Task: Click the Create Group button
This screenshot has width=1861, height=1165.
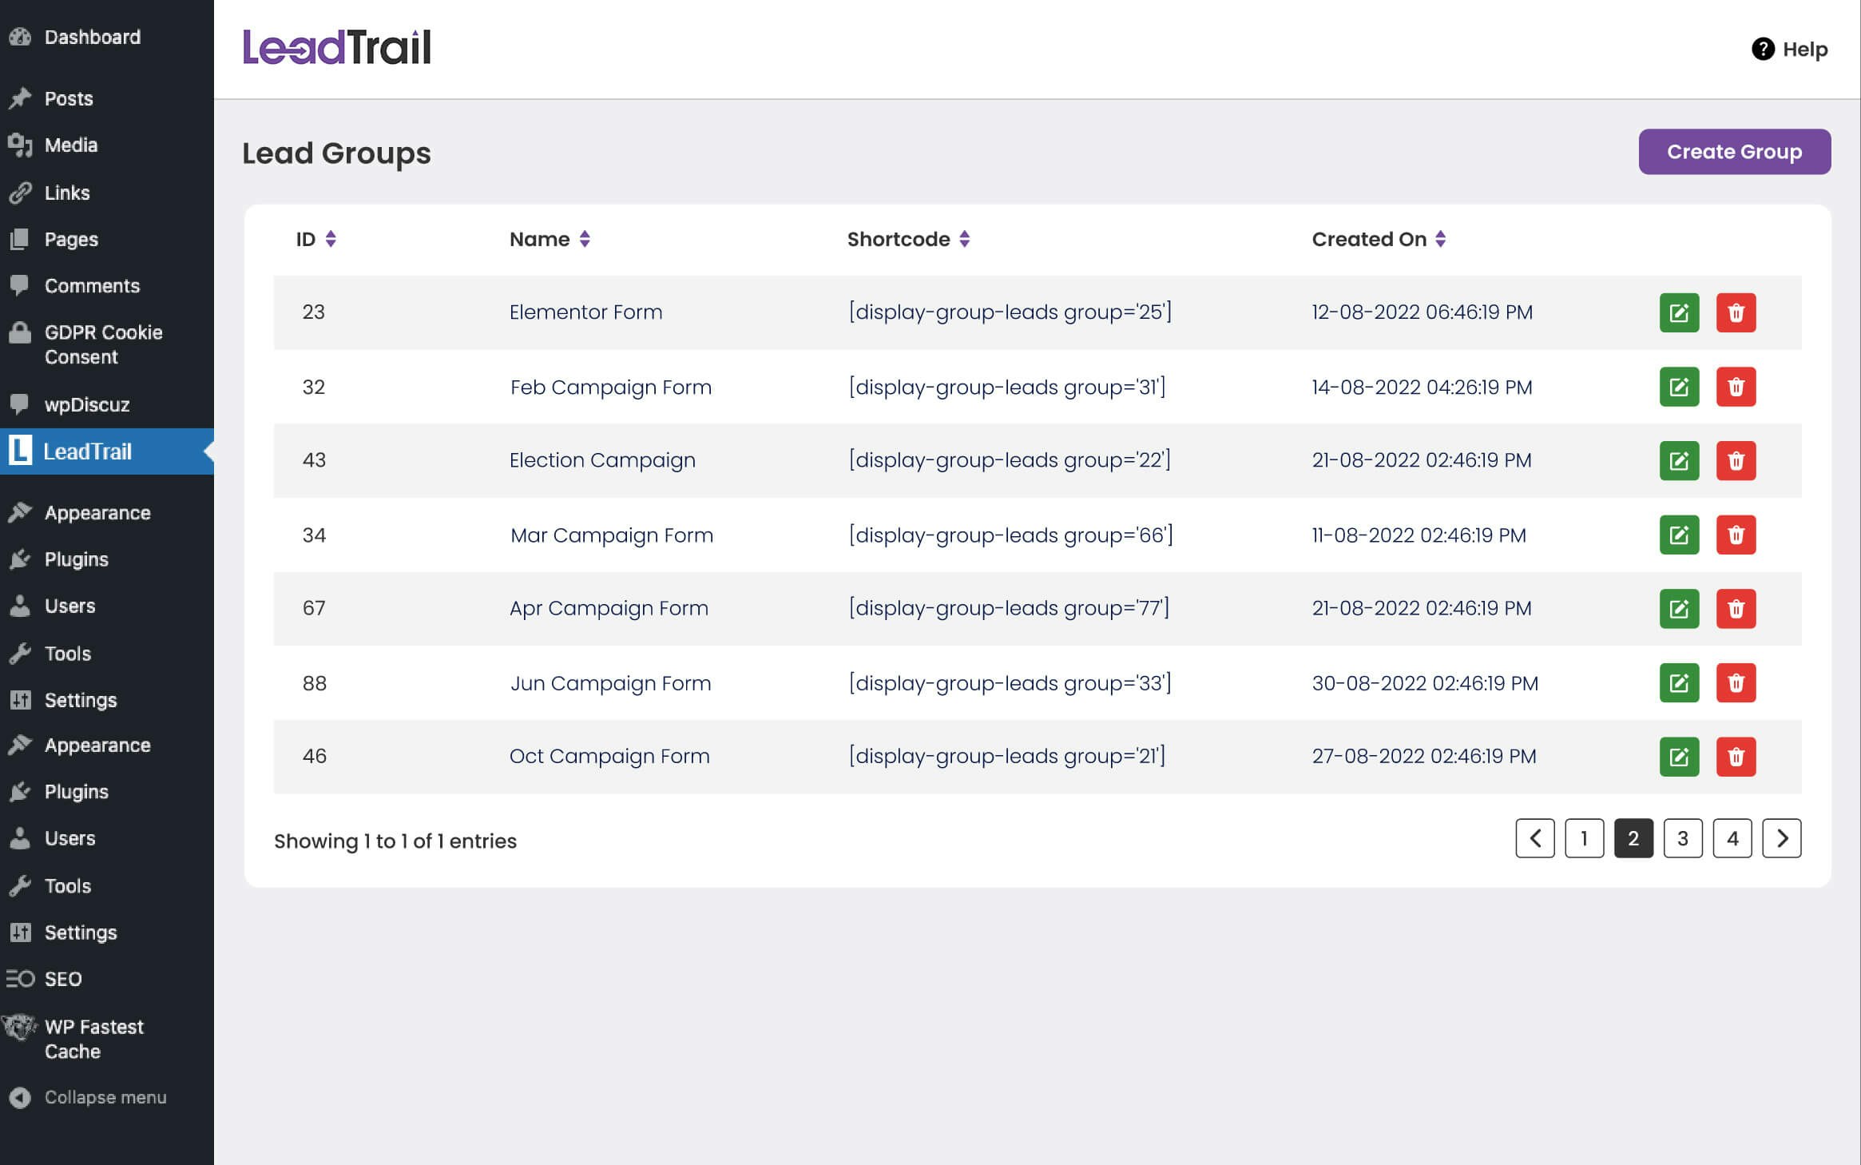Action: [x=1735, y=152]
